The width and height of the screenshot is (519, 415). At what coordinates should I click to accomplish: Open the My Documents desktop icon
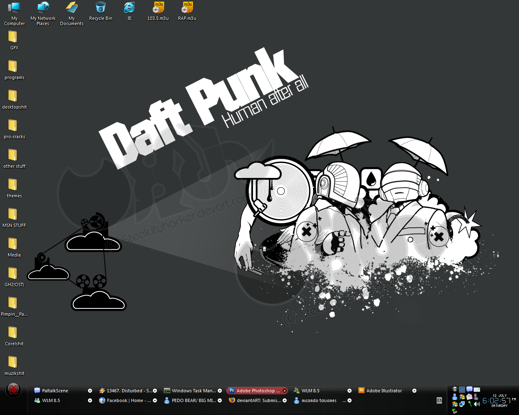(x=72, y=14)
